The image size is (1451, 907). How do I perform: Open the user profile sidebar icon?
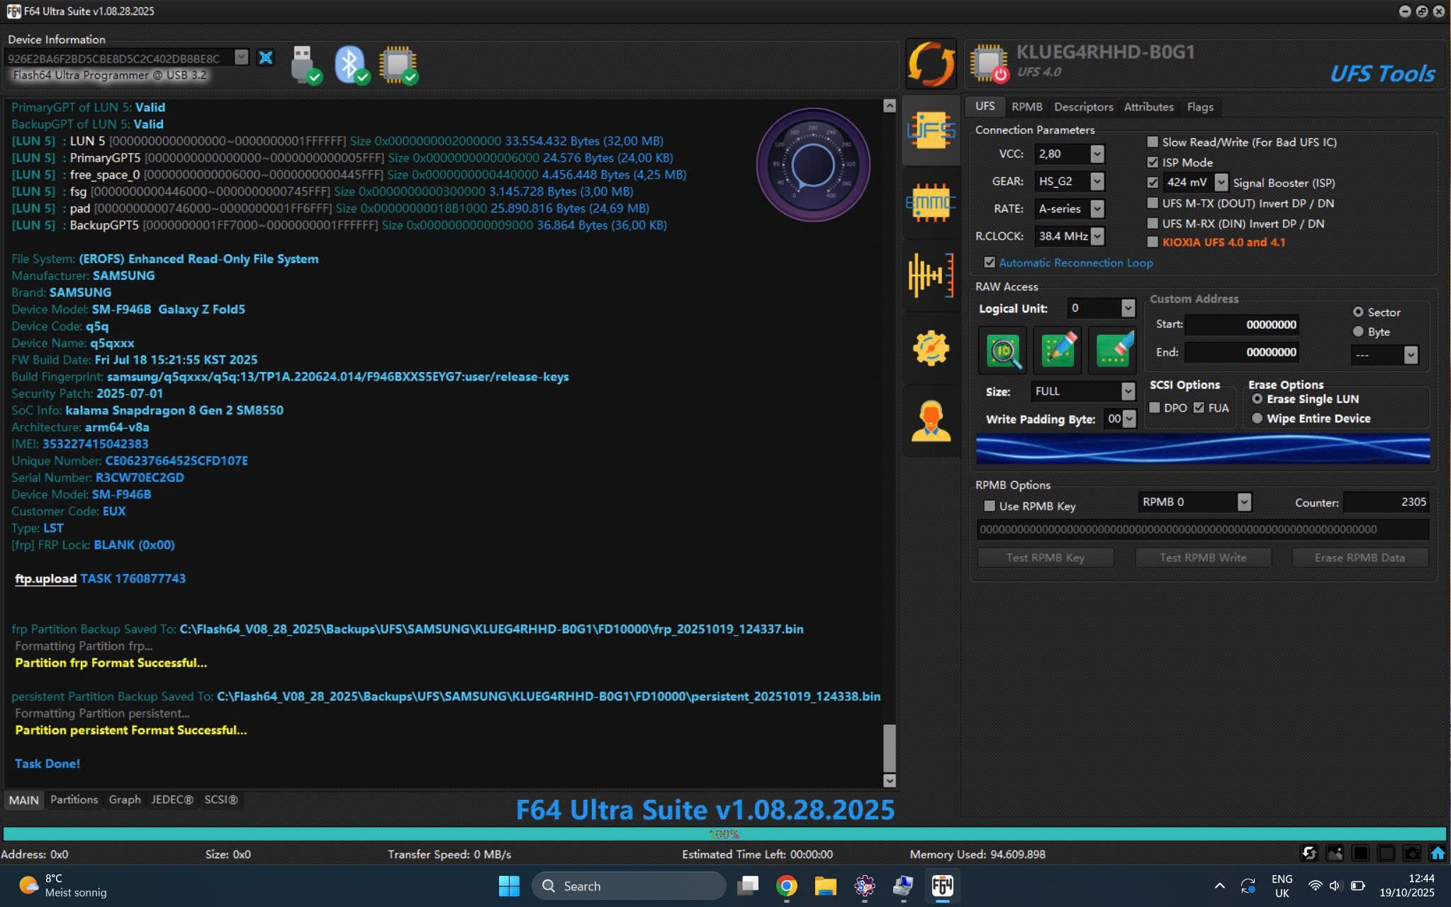pos(931,421)
